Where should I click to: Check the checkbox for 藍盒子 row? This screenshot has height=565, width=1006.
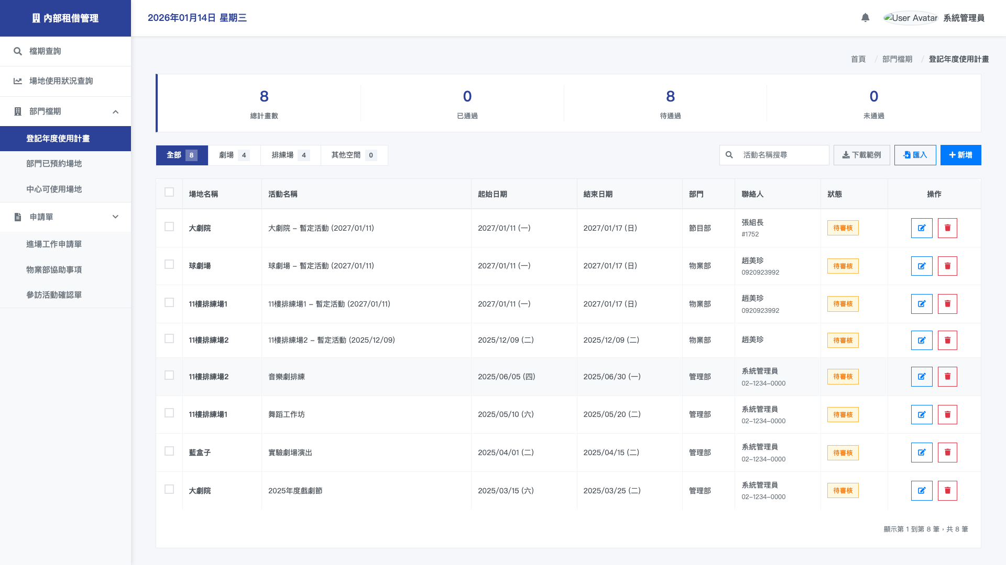pyautogui.click(x=169, y=451)
